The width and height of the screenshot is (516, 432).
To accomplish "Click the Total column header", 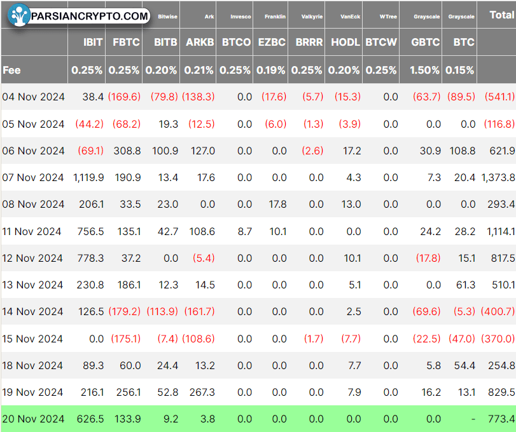I will pyautogui.click(x=501, y=15).
